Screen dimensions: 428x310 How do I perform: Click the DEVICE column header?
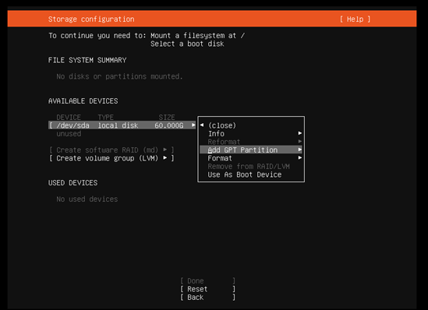(x=69, y=118)
